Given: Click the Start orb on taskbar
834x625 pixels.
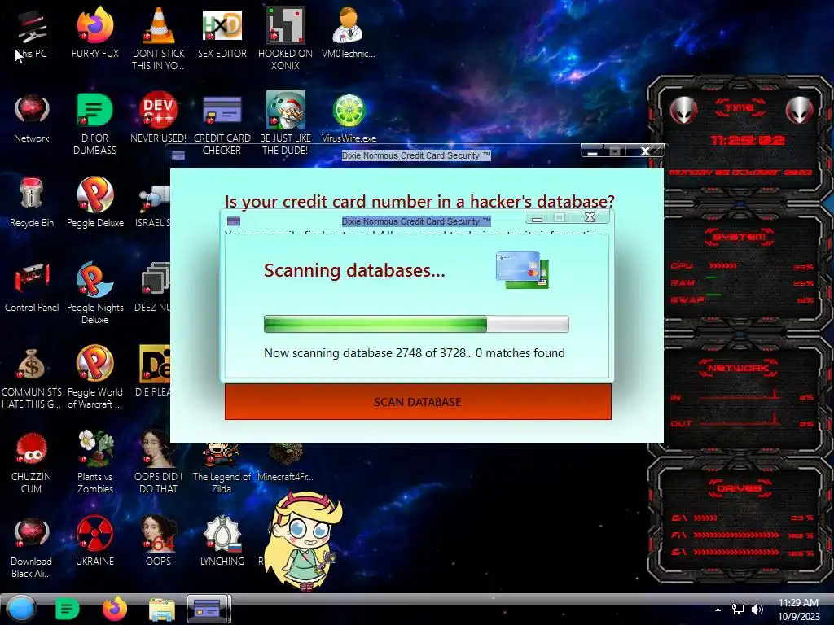Looking at the screenshot, I should [x=21, y=609].
